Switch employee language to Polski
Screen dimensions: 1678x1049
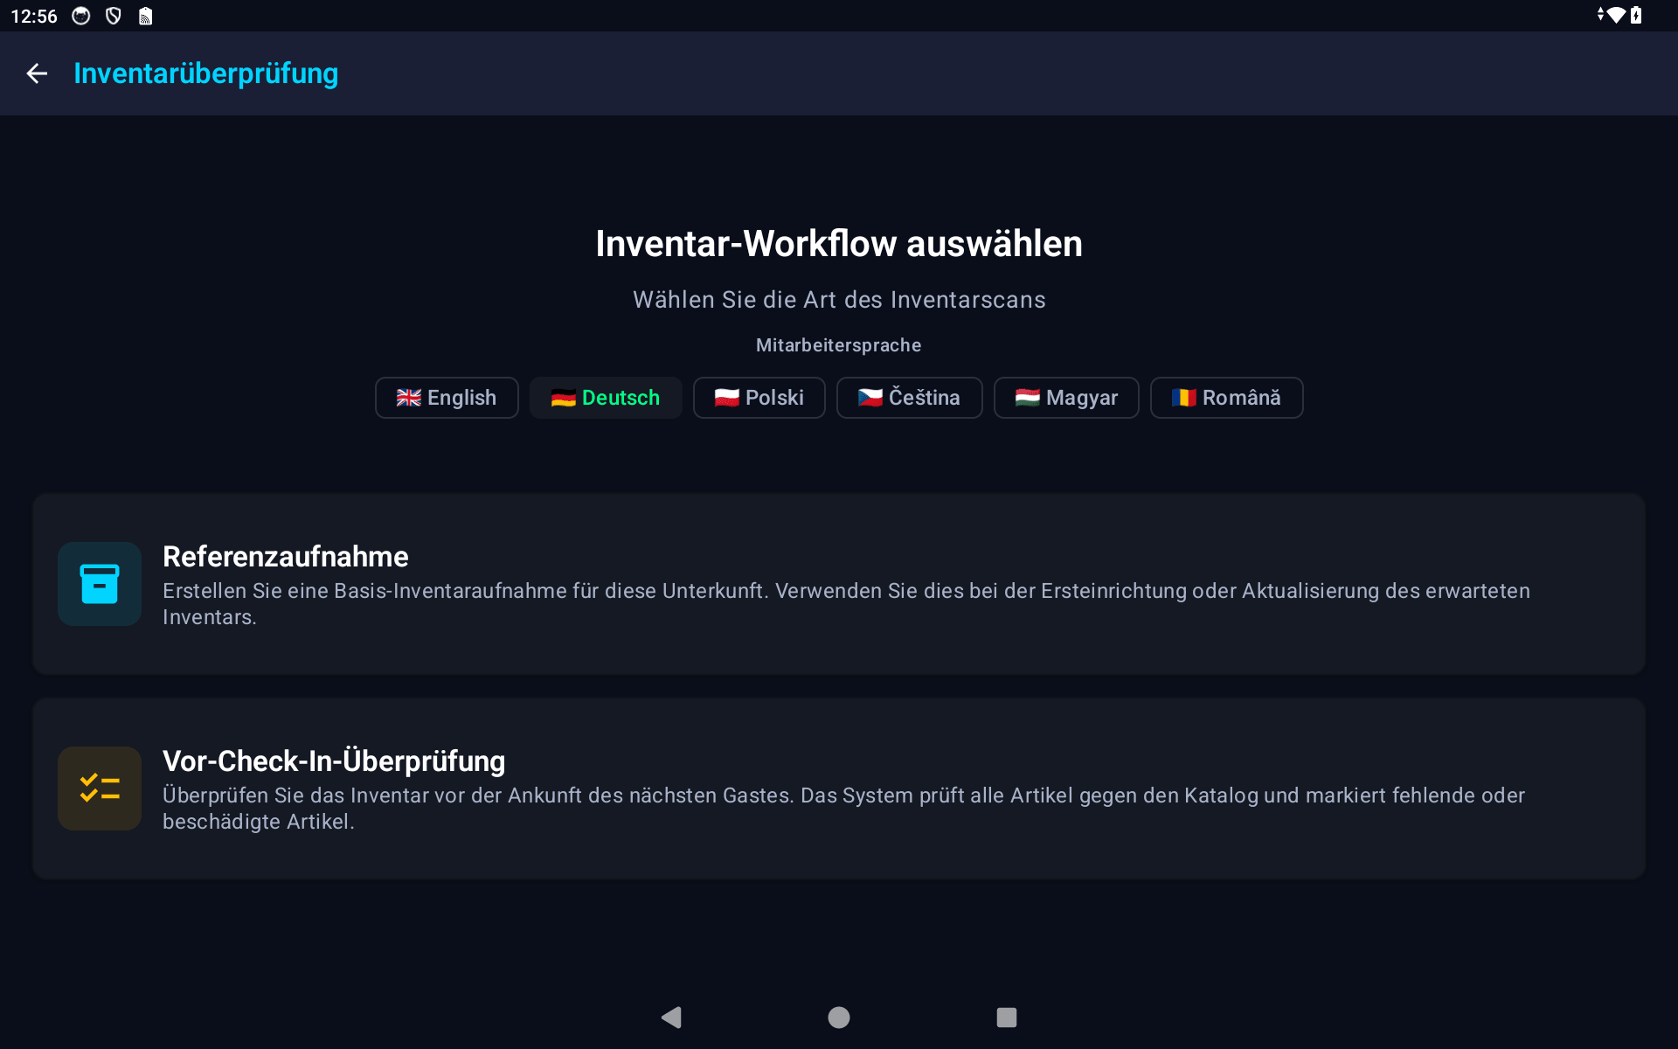tap(758, 398)
